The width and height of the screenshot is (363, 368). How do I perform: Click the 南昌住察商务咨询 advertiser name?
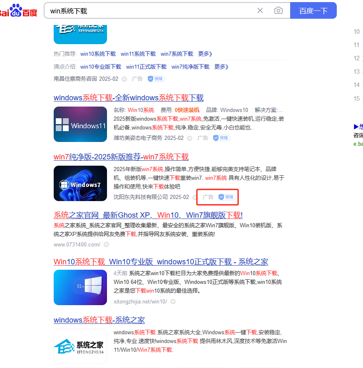pos(75,79)
